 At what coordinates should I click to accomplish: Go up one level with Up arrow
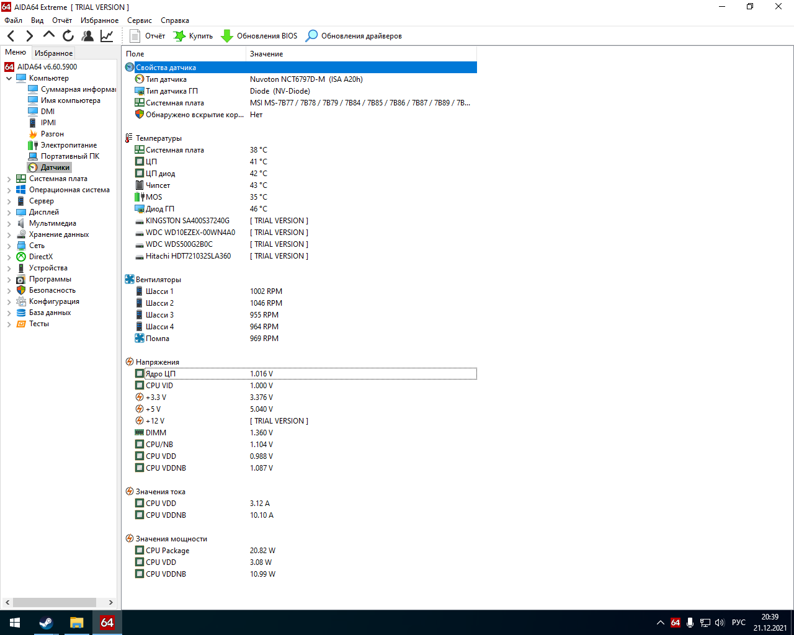click(49, 35)
